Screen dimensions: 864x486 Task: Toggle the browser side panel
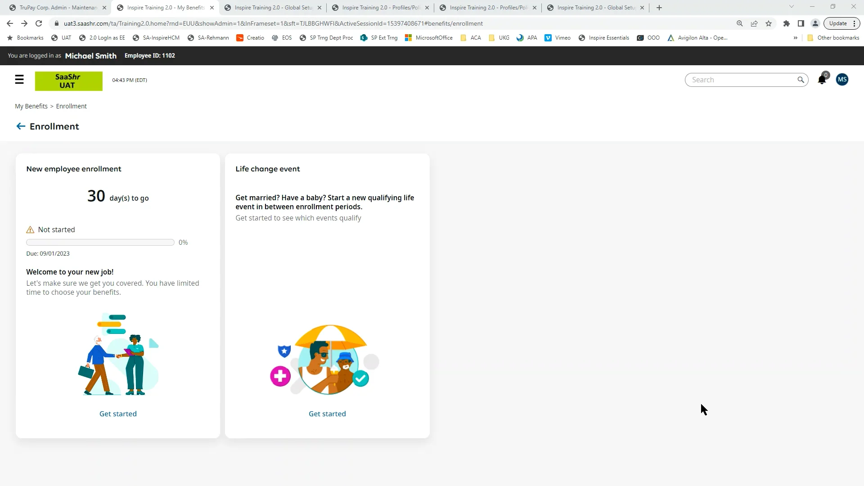[x=801, y=23]
